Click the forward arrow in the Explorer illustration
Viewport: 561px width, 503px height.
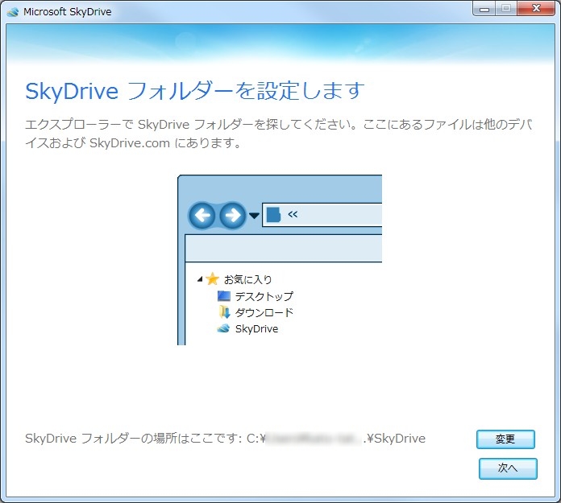click(x=233, y=216)
